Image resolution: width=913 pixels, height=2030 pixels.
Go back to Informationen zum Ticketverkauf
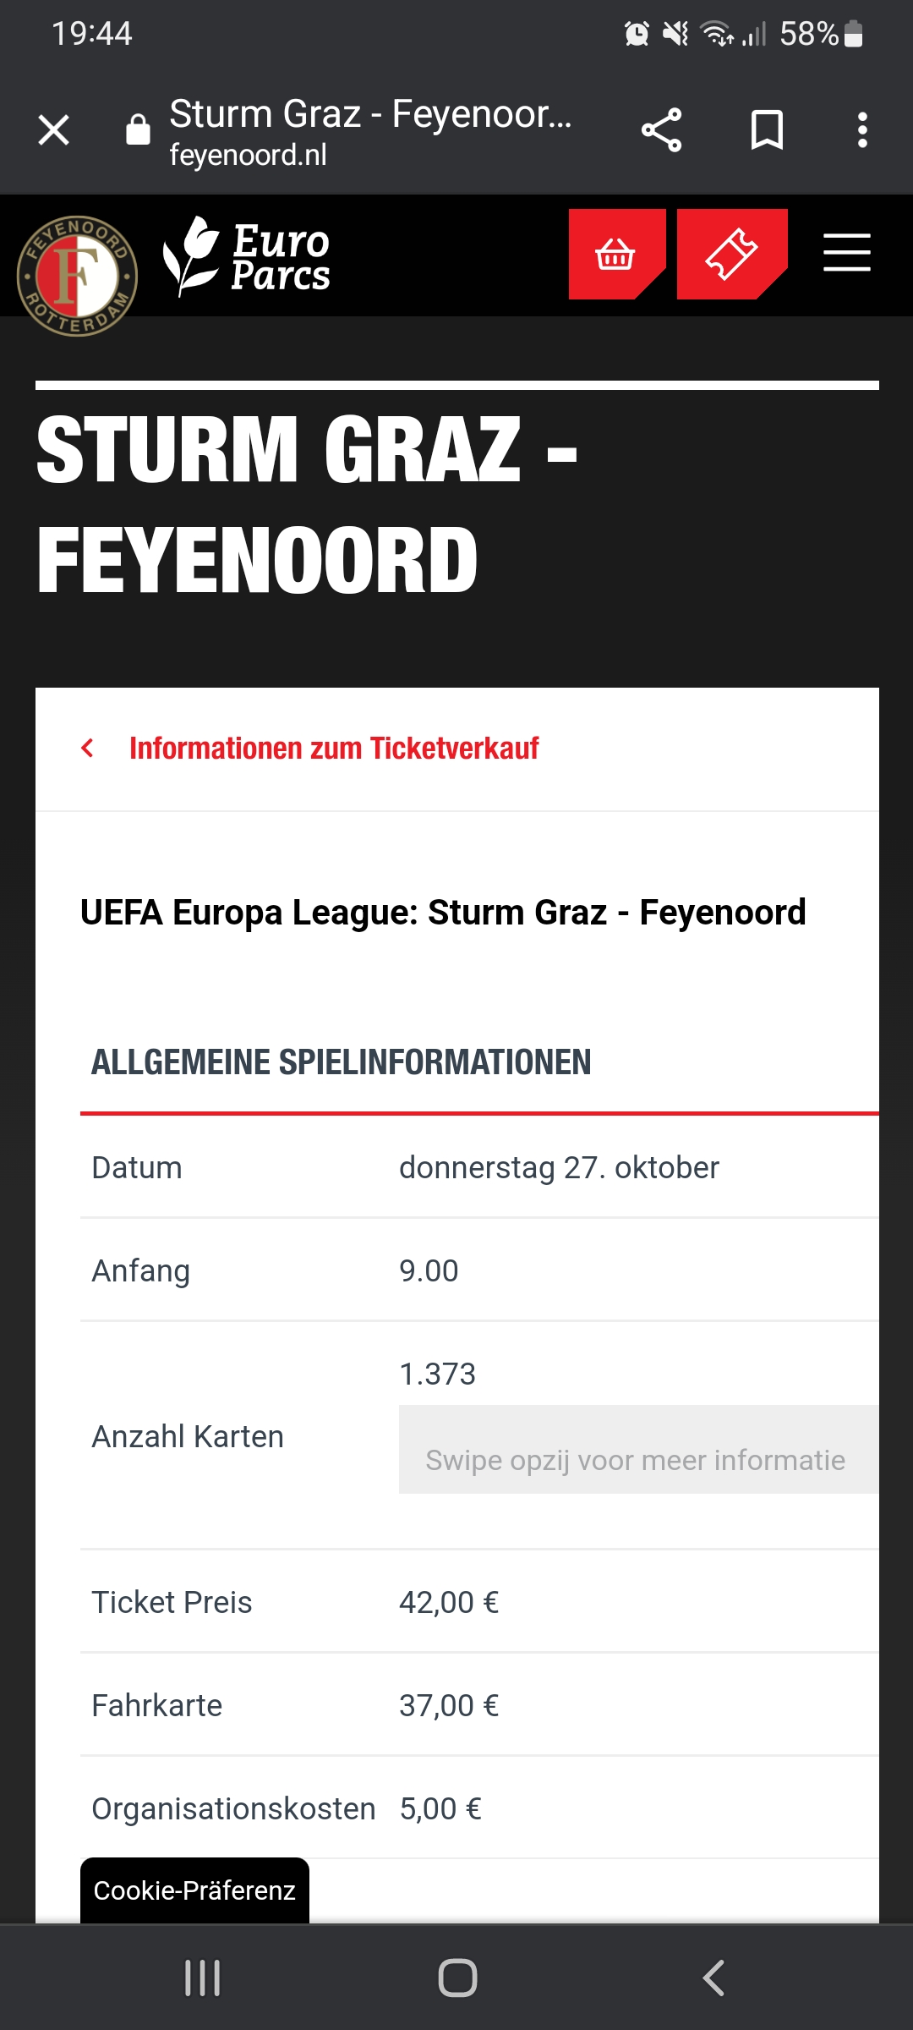[334, 749]
